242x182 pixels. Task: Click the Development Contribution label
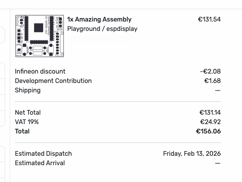[53, 81]
